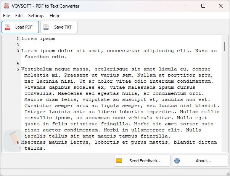Click the word 'tellus.' ending line 6
This screenshot has width=230, height=176.
[35, 148]
